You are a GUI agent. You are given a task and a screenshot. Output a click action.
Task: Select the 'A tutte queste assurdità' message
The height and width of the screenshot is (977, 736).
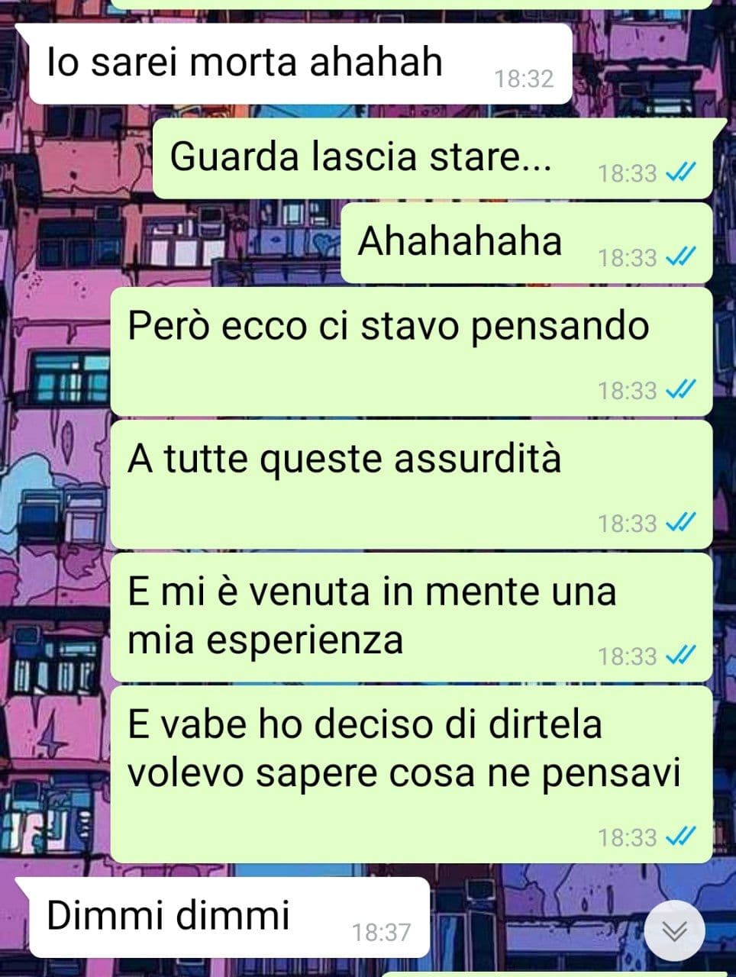(412, 485)
